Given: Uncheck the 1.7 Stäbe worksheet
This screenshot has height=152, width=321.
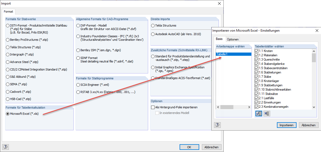Looking at the screenshot, I should 257,76.
